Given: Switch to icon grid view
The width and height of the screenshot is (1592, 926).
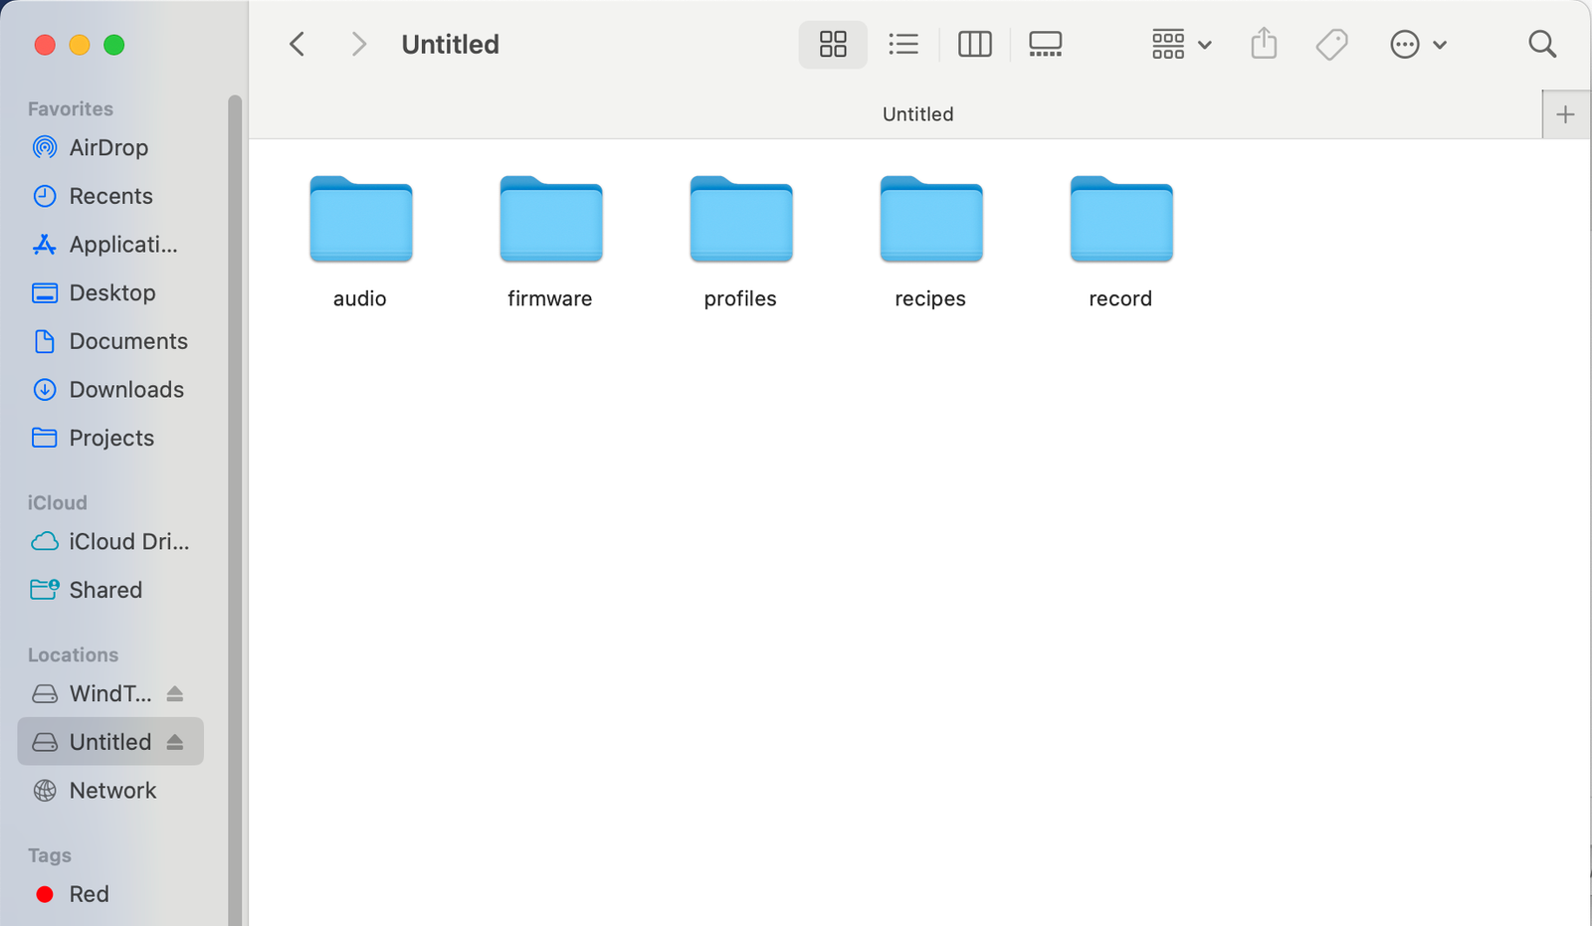Looking at the screenshot, I should pyautogui.click(x=833, y=44).
